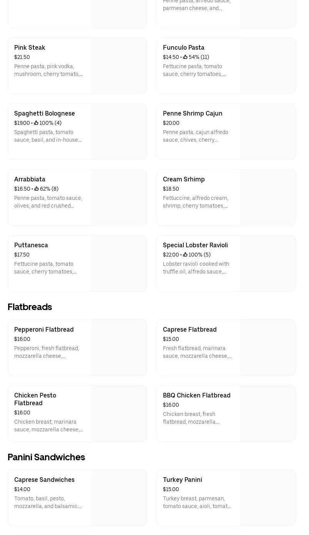
Task: Open Caprese Sandwiches item
Action: click(x=44, y=480)
